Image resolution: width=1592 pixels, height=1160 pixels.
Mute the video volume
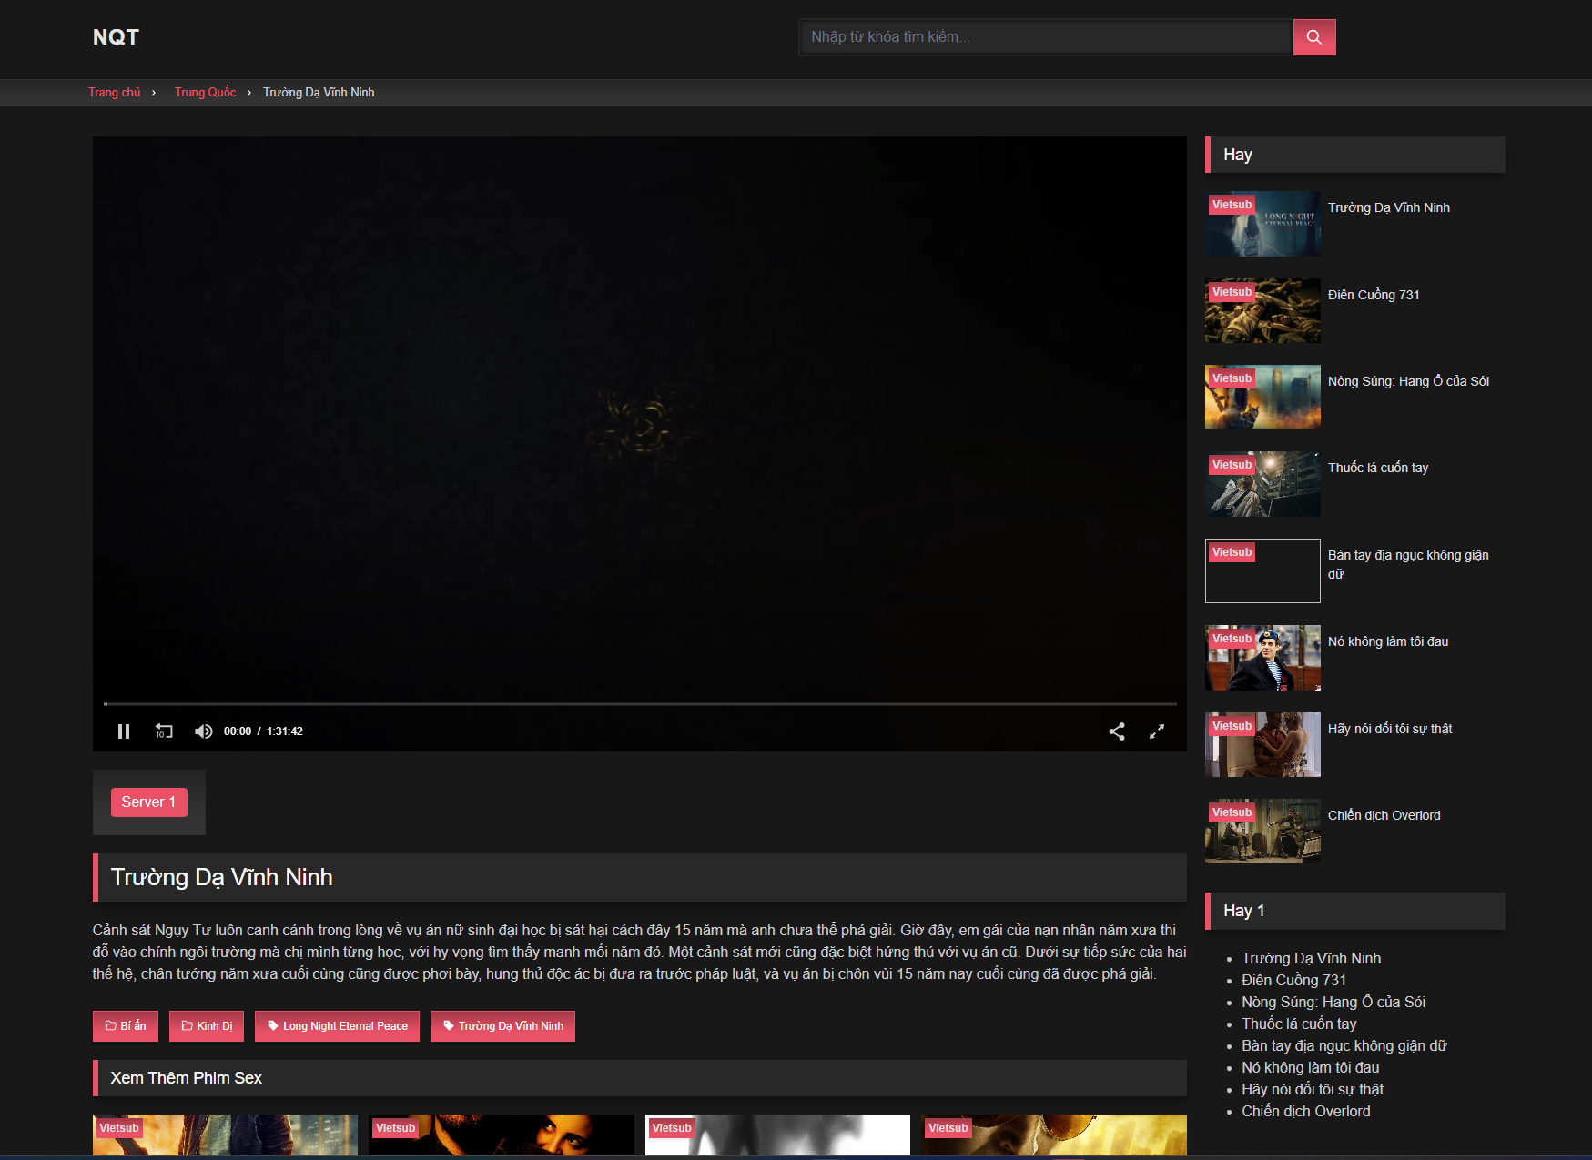pyautogui.click(x=203, y=731)
